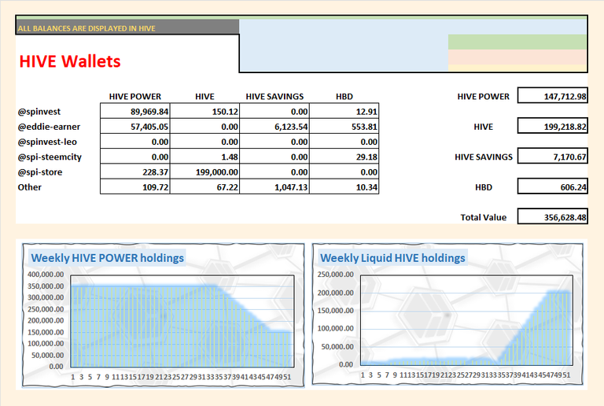The image size is (604, 406).
Task: Select the @spinvest row label
Action: pyautogui.click(x=39, y=112)
